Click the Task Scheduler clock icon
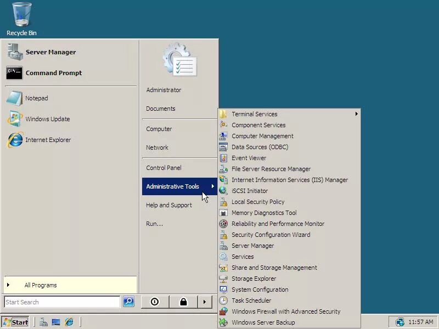 (223, 300)
